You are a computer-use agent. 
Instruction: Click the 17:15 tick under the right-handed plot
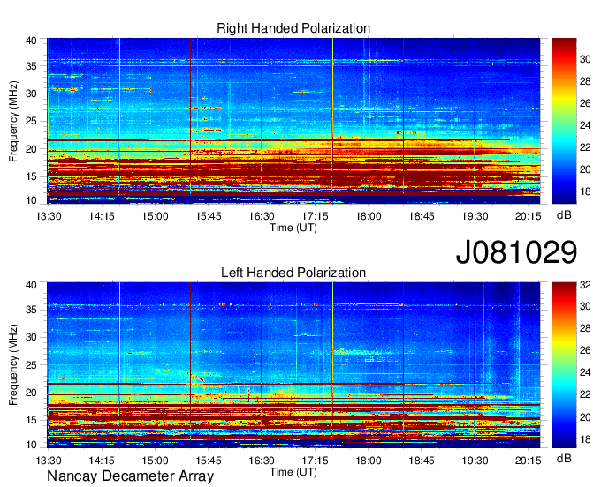315,216
